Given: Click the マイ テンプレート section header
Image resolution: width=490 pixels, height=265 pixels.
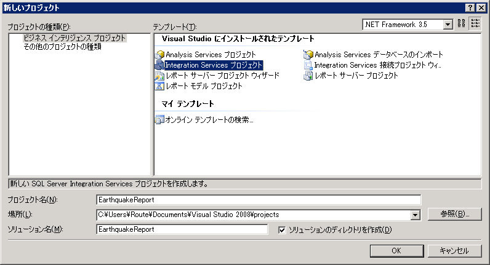Looking at the screenshot, I should [x=188, y=104].
